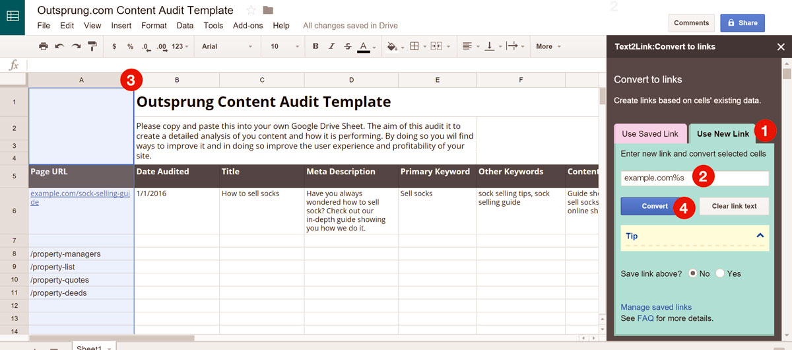Select No for Save link above
792x350 pixels.
pyautogui.click(x=693, y=273)
